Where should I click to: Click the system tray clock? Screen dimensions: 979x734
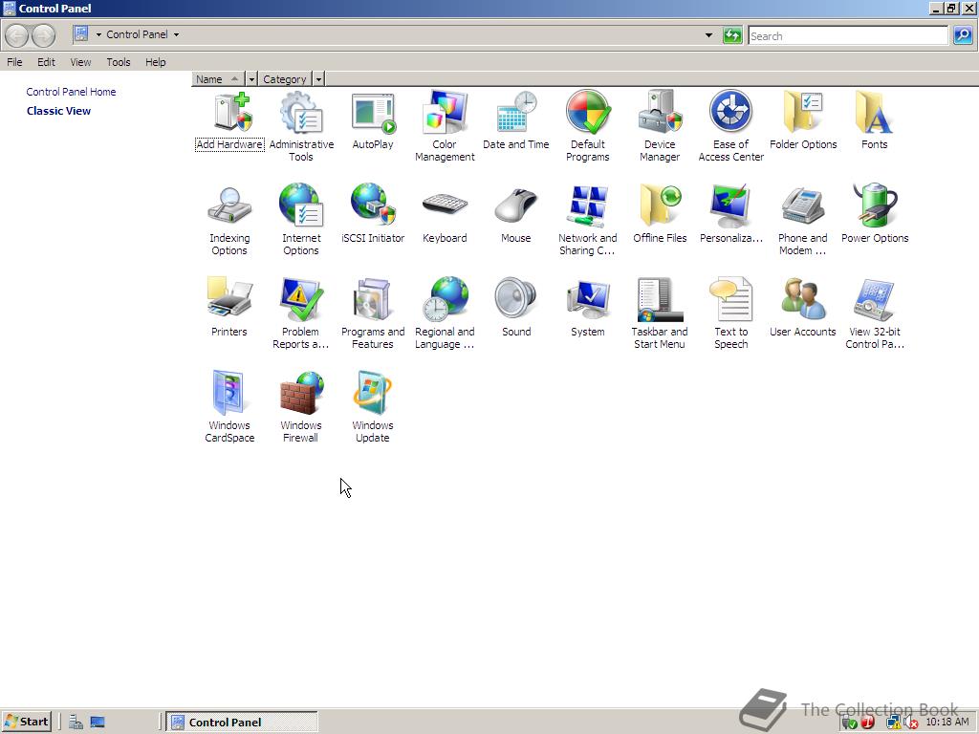point(947,722)
